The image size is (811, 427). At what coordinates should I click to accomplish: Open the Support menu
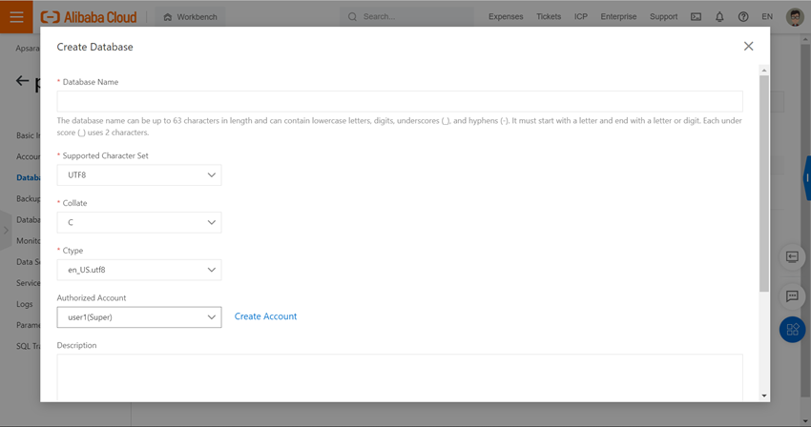tap(664, 16)
